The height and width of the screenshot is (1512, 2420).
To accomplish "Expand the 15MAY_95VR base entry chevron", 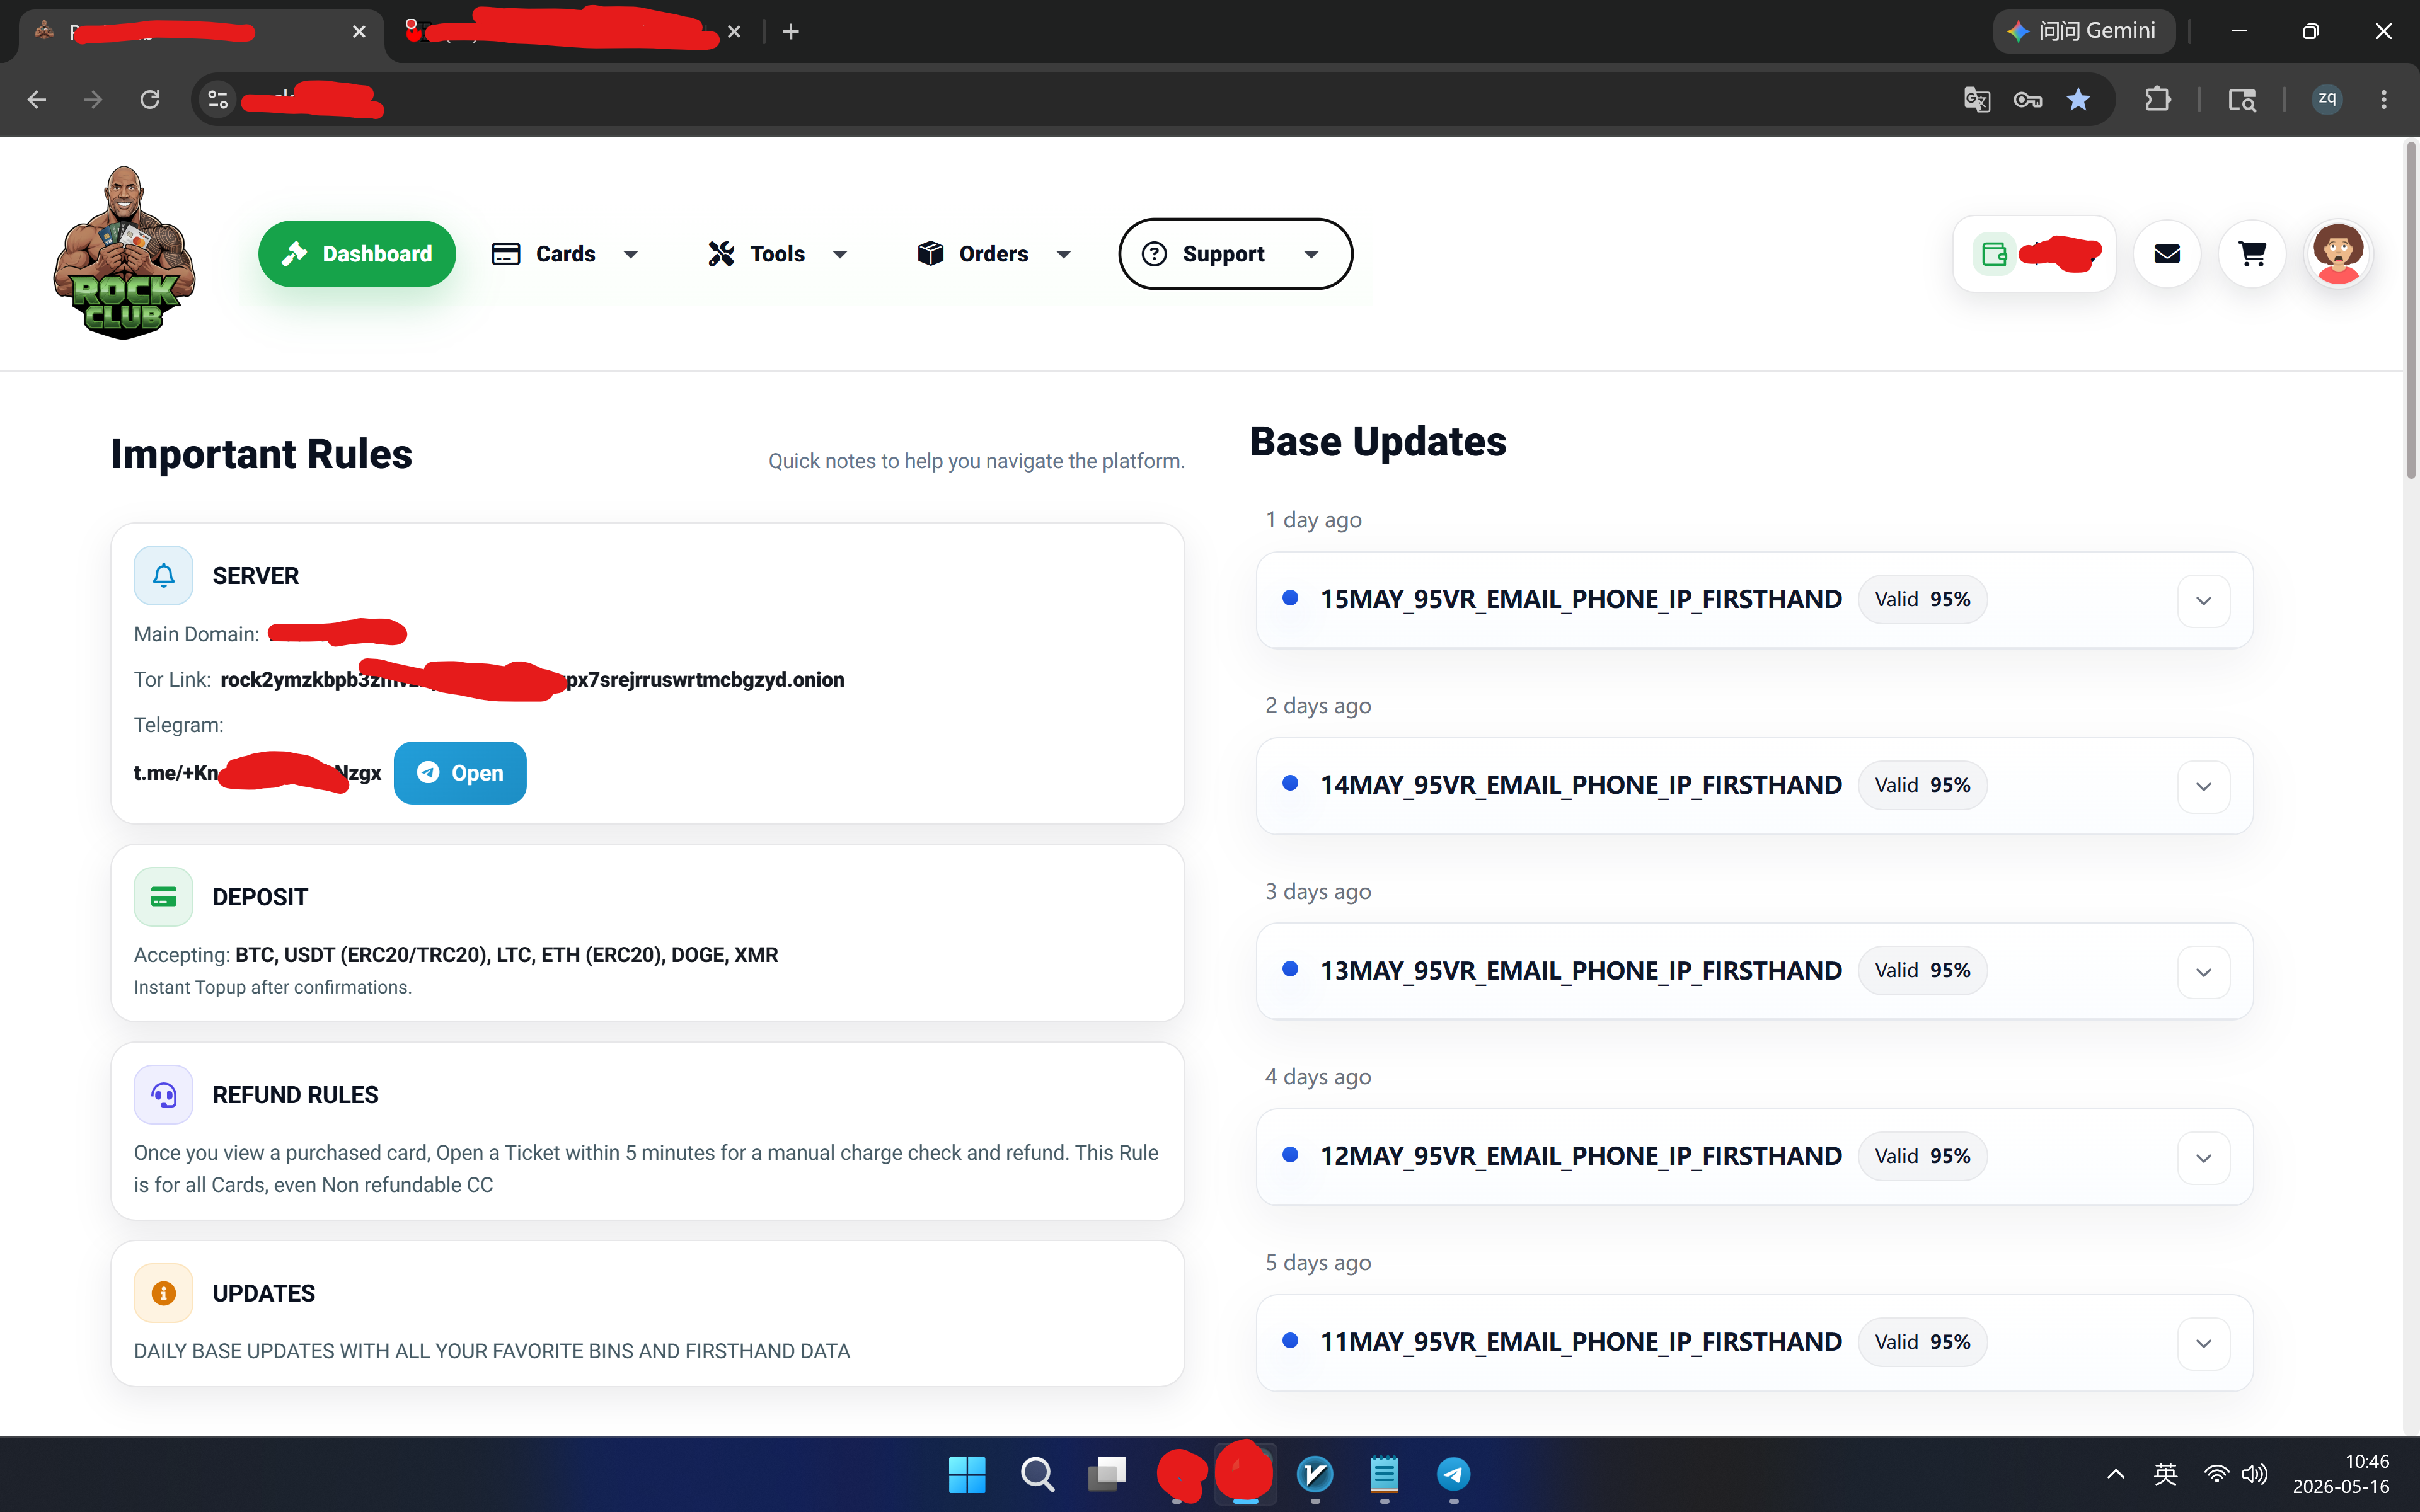I will 2203,600.
